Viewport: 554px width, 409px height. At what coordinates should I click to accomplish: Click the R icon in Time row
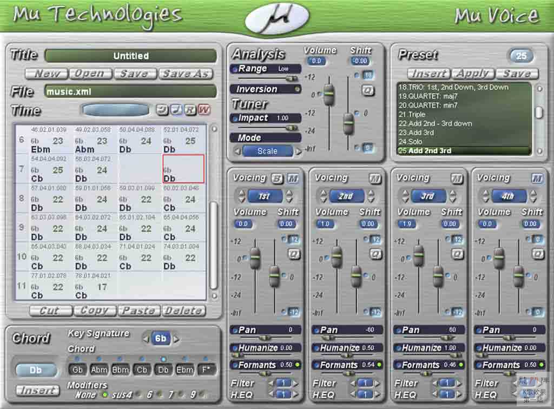190,110
